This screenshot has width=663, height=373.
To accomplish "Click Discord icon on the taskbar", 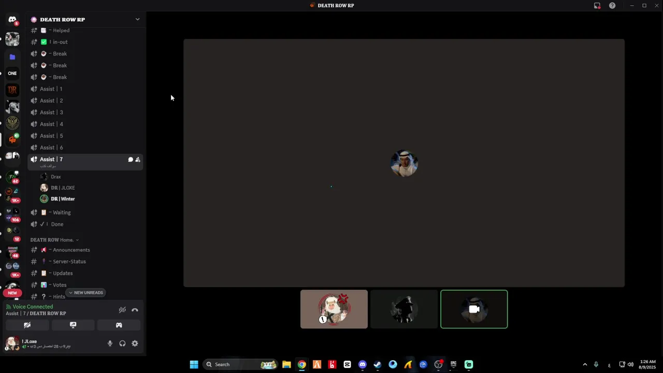I will (362, 364).
